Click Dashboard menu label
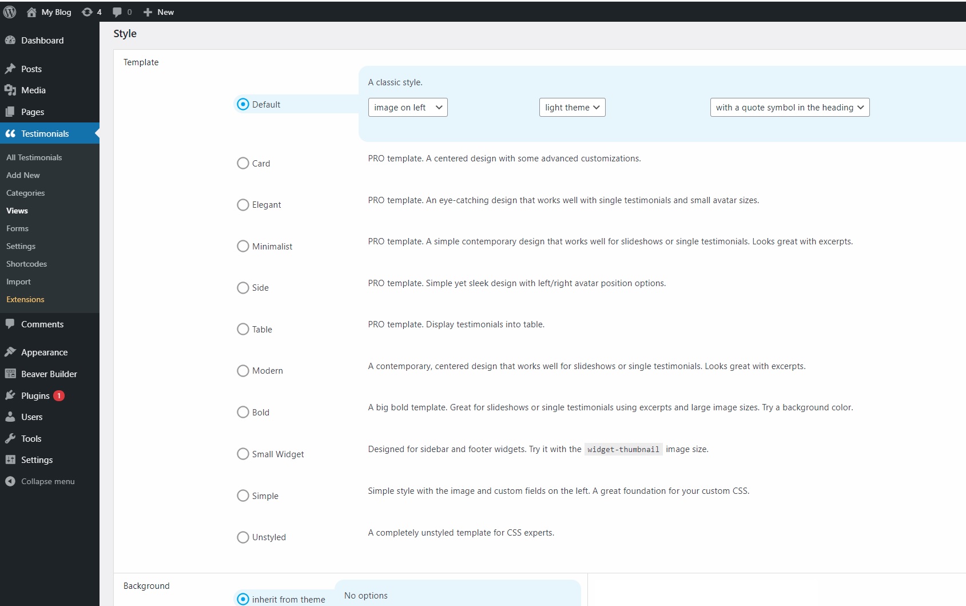Image resolution: width=966 pixels, height=606 pixels. click(x=42, y=40)
